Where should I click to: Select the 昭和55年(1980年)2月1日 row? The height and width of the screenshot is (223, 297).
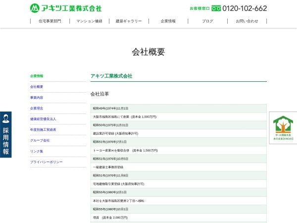179,192
